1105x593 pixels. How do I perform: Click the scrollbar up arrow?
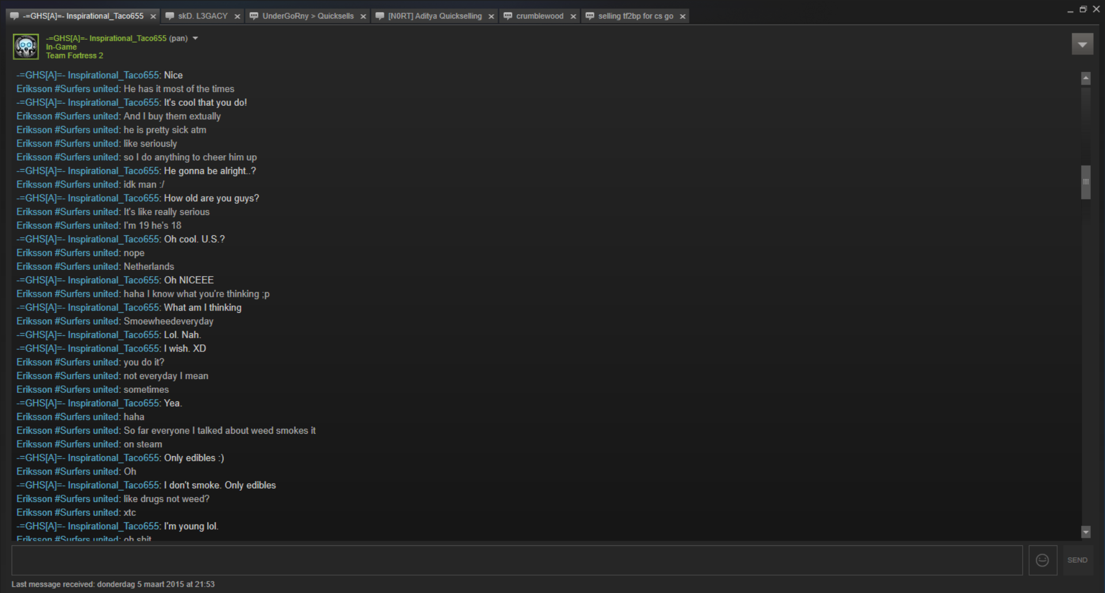tap(1086, 78)
